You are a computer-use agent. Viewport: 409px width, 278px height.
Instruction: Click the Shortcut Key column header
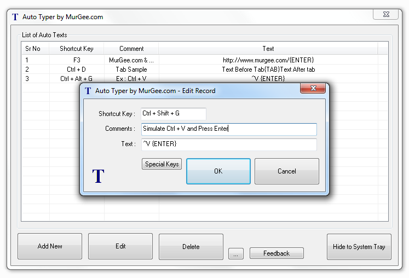point(77,49)
